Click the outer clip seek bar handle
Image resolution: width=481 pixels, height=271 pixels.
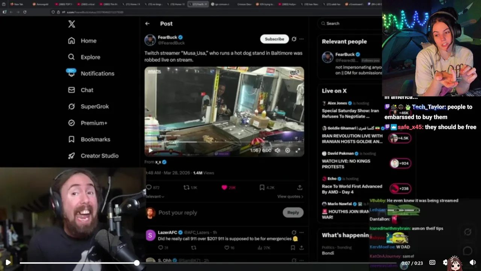click(x=137, y=263)
